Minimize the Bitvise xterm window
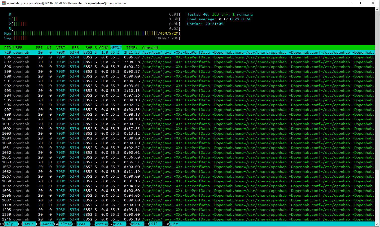380x227 pixels. pos(350,3)
